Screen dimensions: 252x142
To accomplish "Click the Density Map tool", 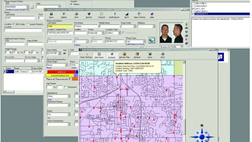I will click(124, 56).
